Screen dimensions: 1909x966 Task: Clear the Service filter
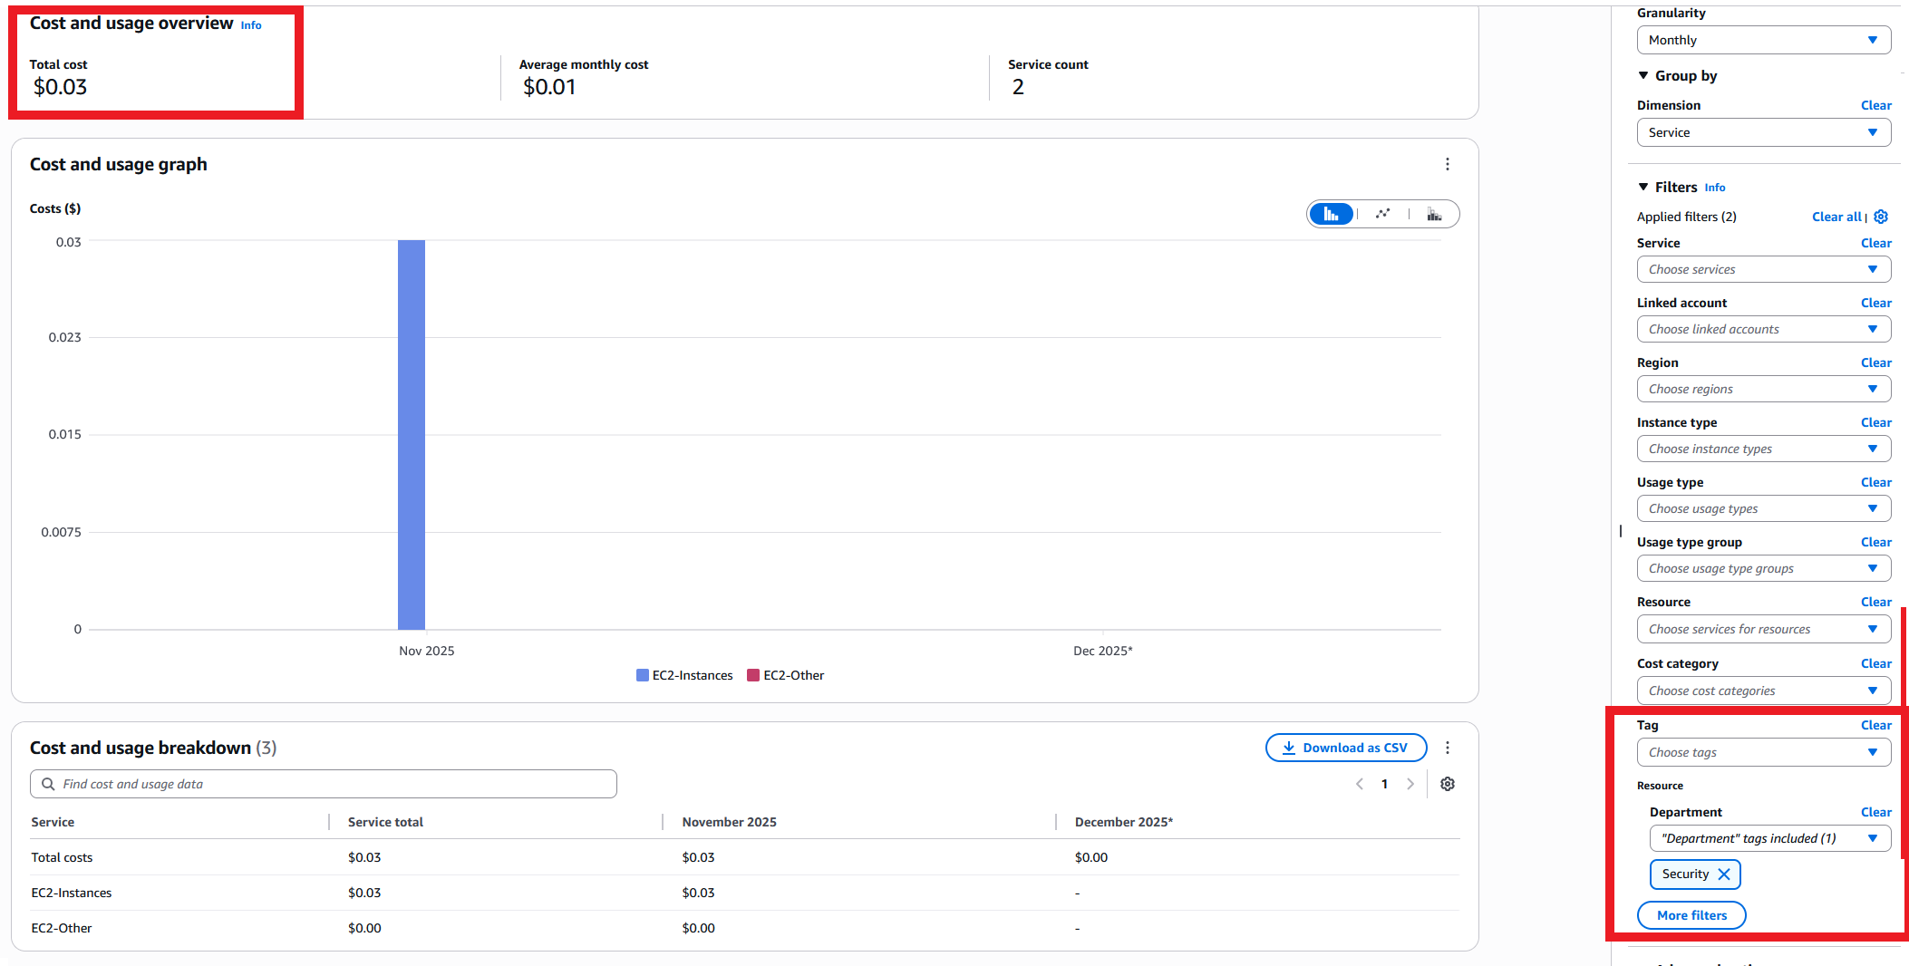click(1875, 243)
